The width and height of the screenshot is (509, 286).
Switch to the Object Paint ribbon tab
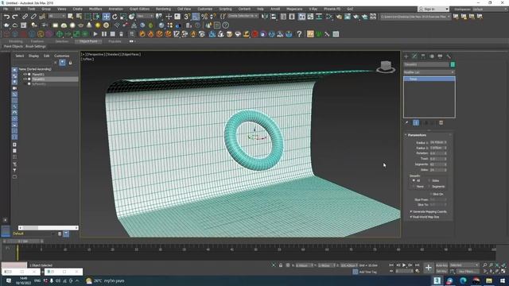pos(88,41)
